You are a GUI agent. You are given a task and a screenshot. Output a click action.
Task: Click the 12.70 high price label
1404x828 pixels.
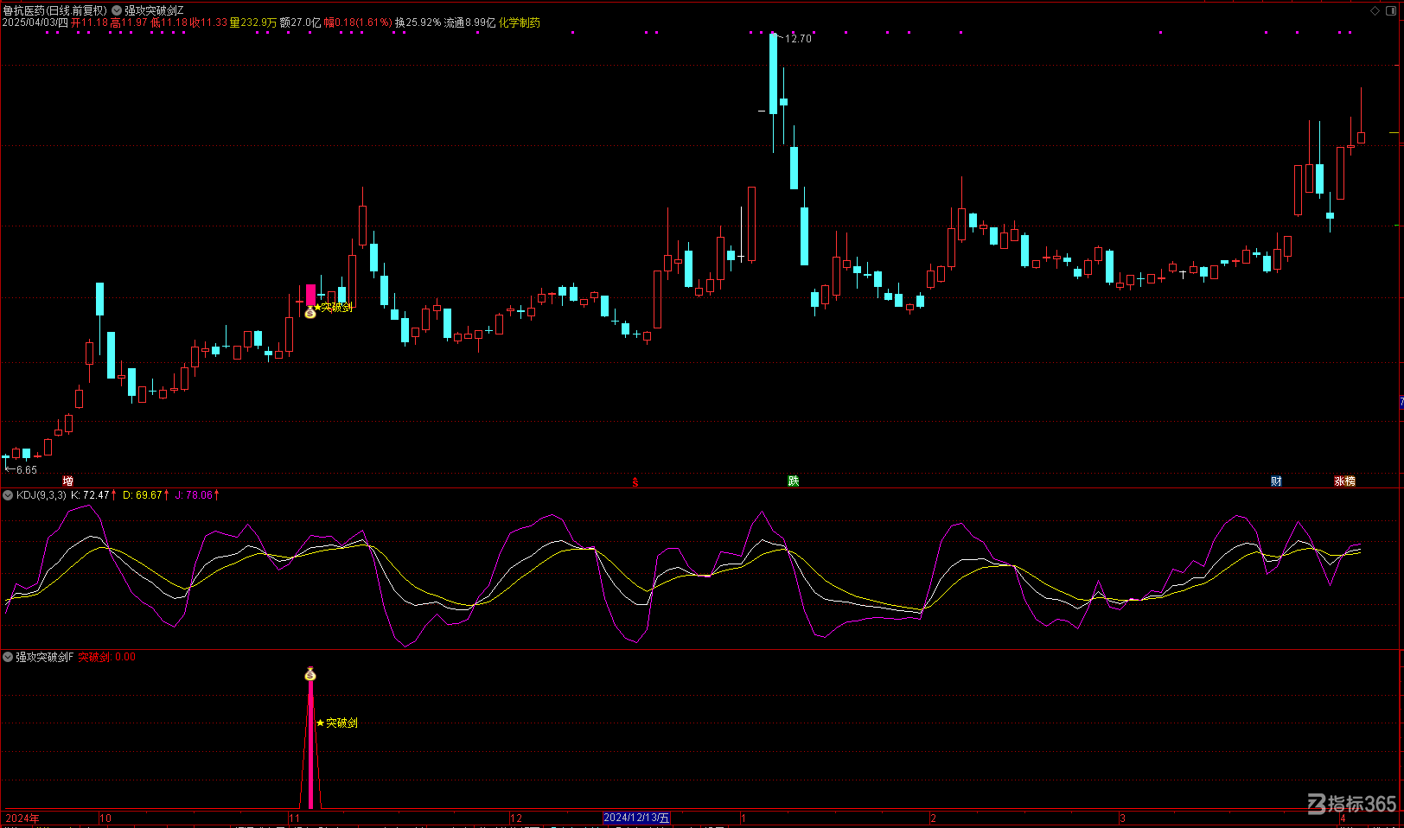point(798,39)
